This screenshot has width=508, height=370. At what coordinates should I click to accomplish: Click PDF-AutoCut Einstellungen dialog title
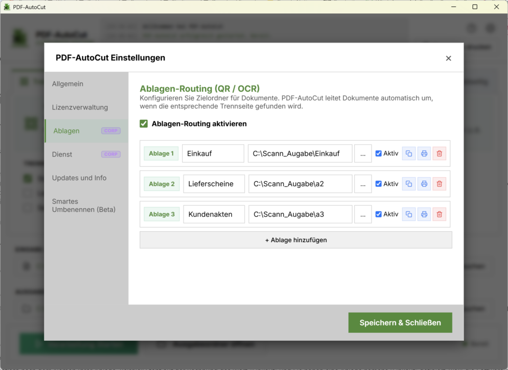pyautogui.click(x=111, y=58)
